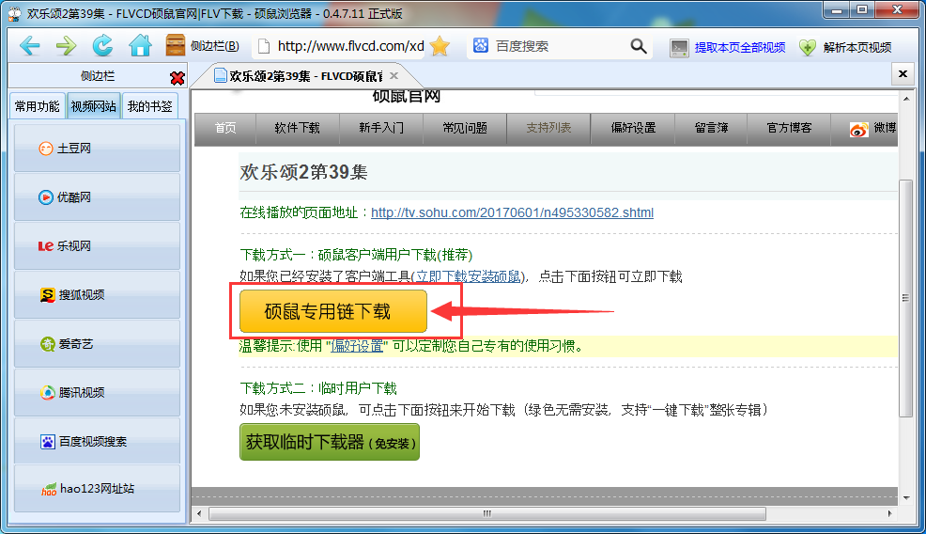Click 首页 in site navigation
926x534 pixels.
pyautogui.click(x=225, y=128)
